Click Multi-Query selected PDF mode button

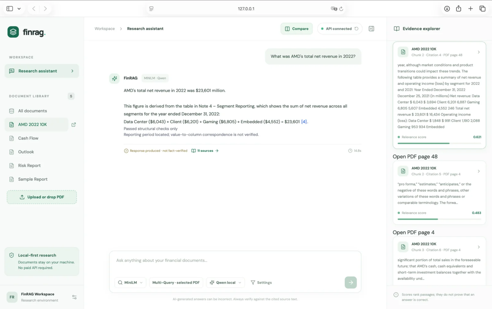tap(176, 282)
